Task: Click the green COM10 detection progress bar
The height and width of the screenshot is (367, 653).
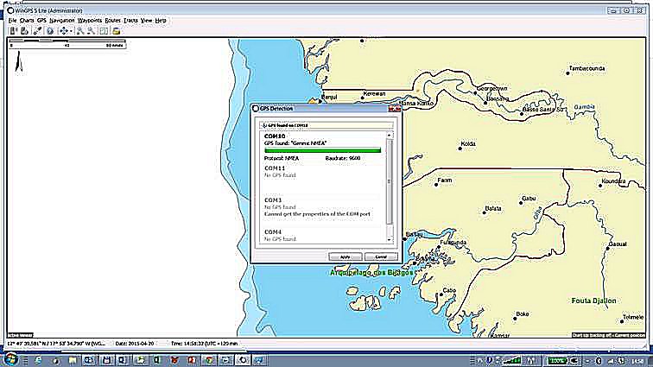Action: [322, 150]
